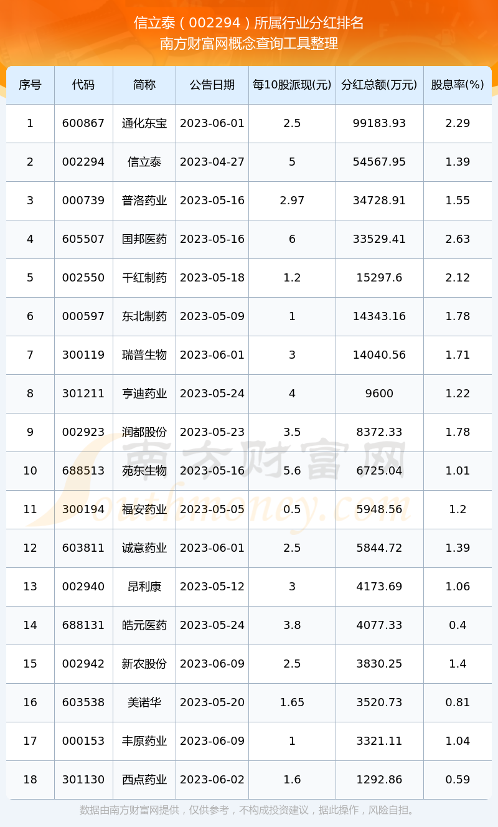The image size is (498, 827).
Task: Select the name 国邦医药
Action: tap(144, 239)
